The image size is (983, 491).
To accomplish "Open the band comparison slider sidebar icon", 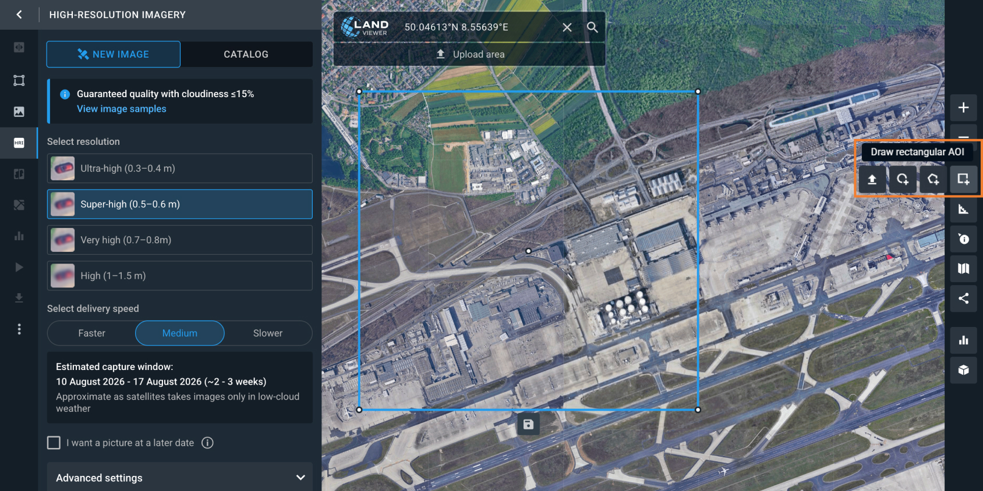I will [19, 47].
